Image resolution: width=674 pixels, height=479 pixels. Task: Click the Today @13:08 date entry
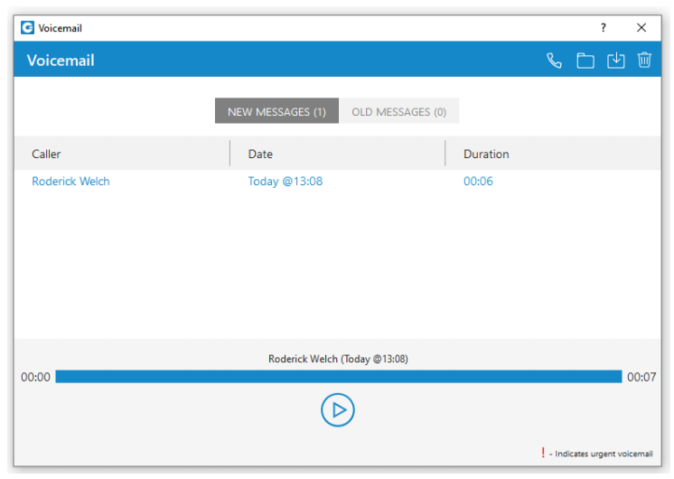285,182
